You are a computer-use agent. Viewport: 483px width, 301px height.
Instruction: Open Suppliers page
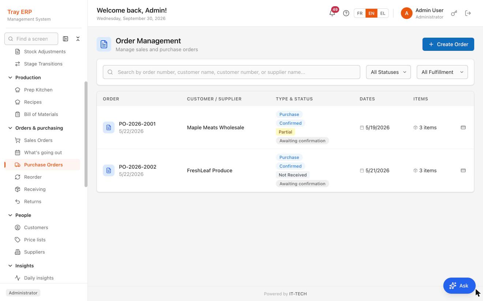click(34, 252)
